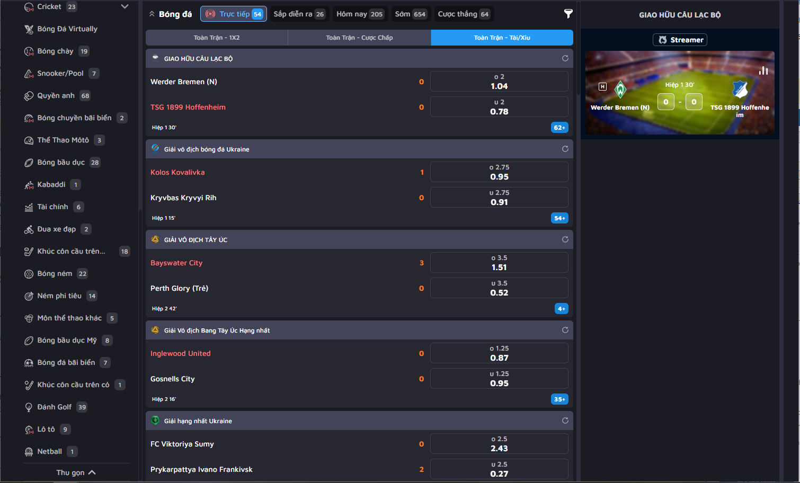Viewport: 800px width, 483px height.
Task: Refresh the Ukraine championship odds
Action: pyautogui.click(x=565, y=149)
